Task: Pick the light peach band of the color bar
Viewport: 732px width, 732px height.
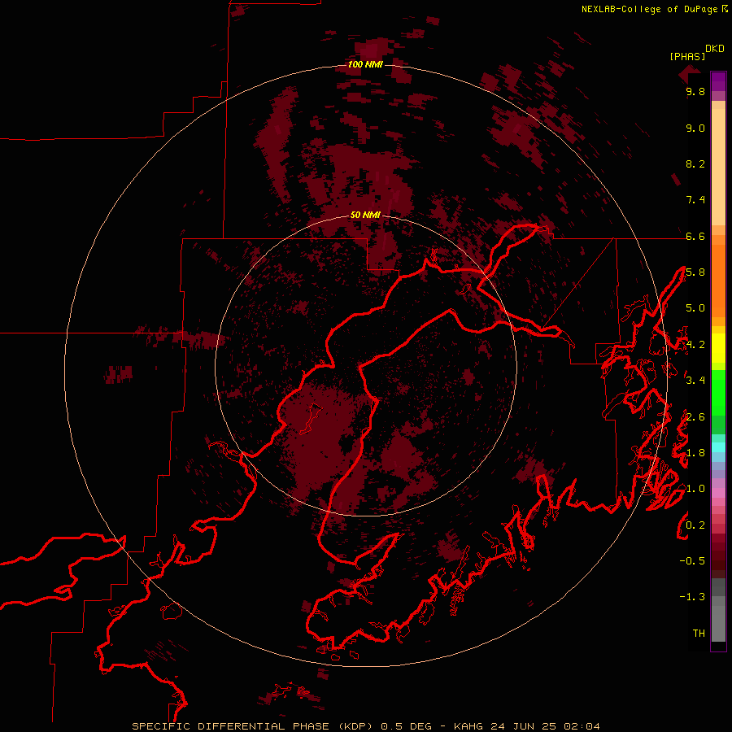Action: click(718, 168)
